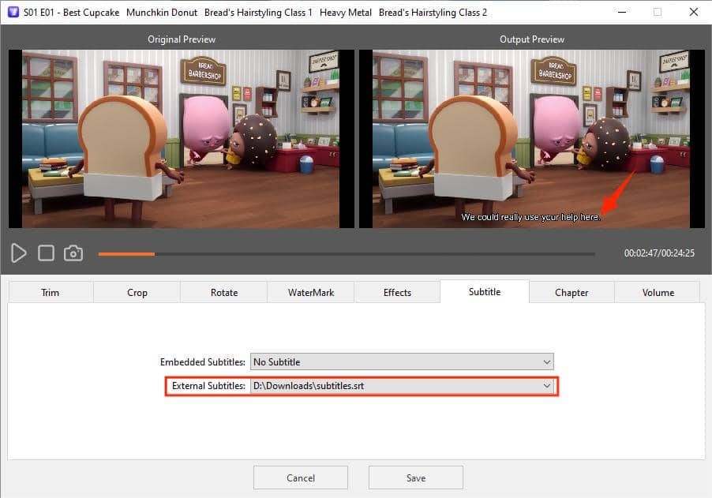The image size is (712, 498).
Task: Take a snapshot using the camera icon
Action: coord(73,253)
